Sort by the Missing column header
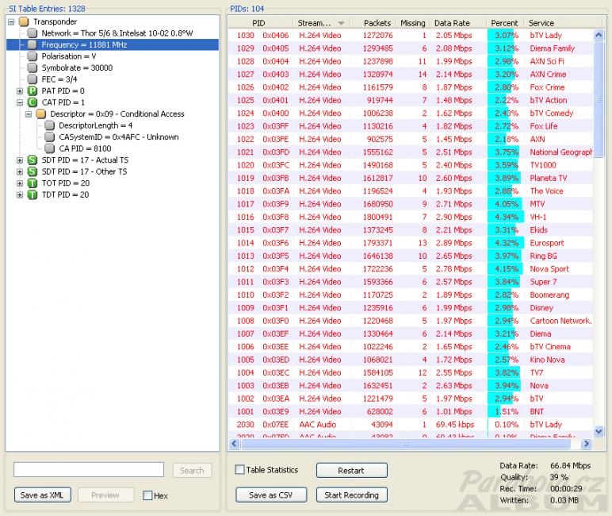The width and height of the screenshot is (612, 516). [413, 23]
